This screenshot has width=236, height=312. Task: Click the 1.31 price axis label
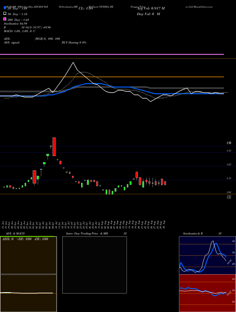pos(229,151)
